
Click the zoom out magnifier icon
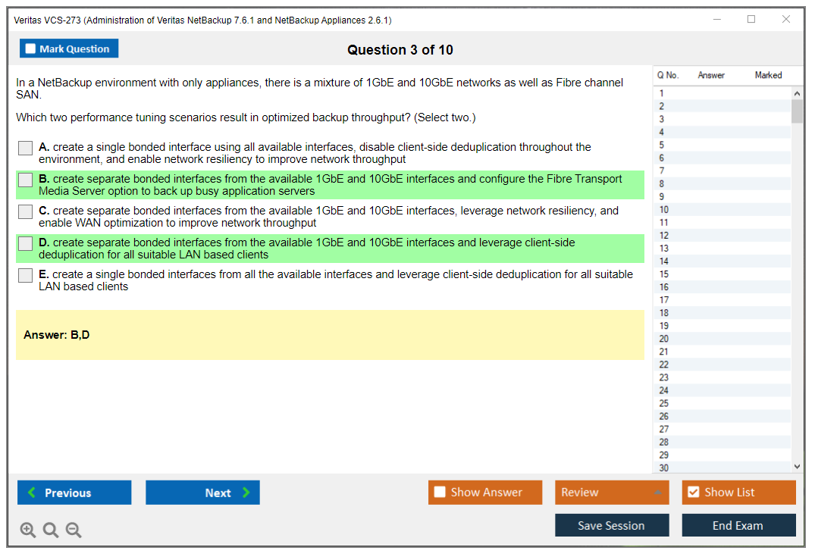click(x=74, y=530)
